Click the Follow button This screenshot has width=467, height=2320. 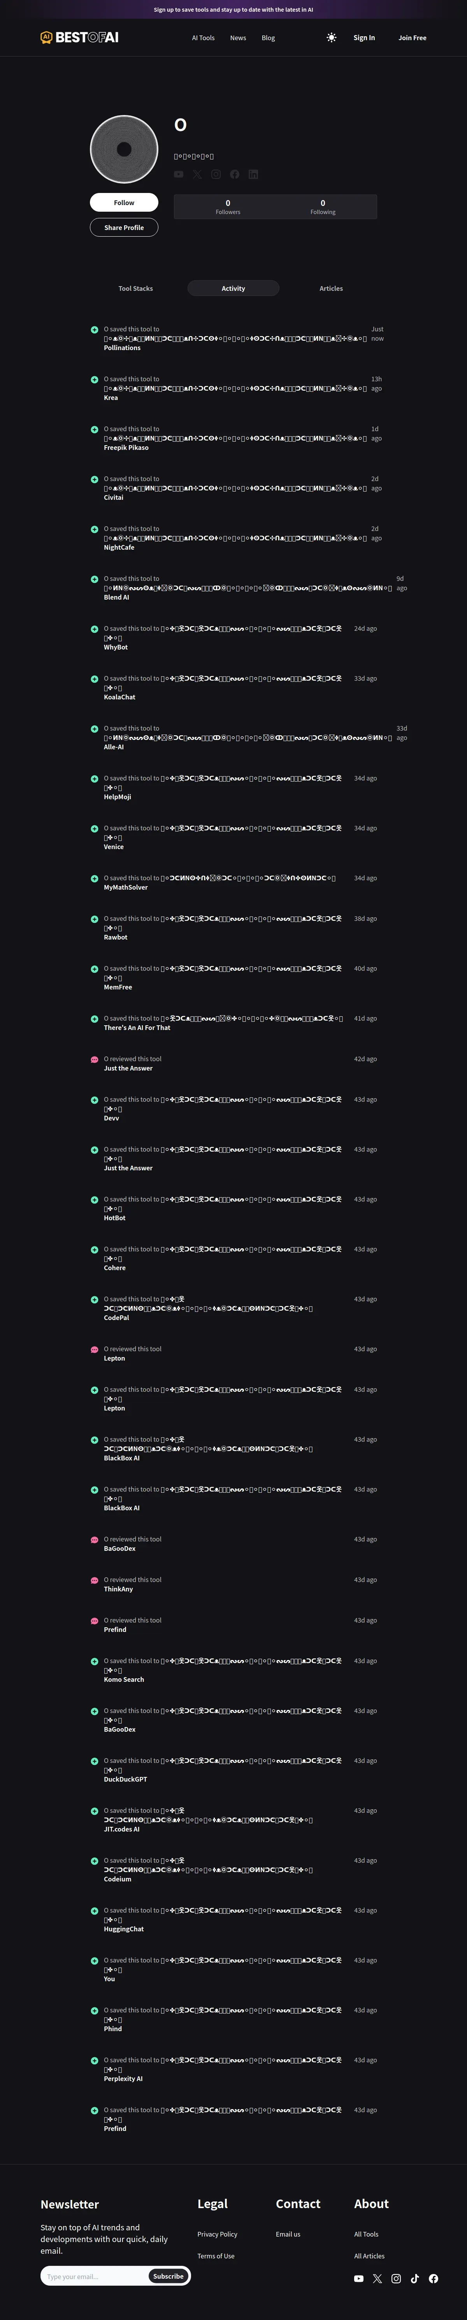pos(124,203)
